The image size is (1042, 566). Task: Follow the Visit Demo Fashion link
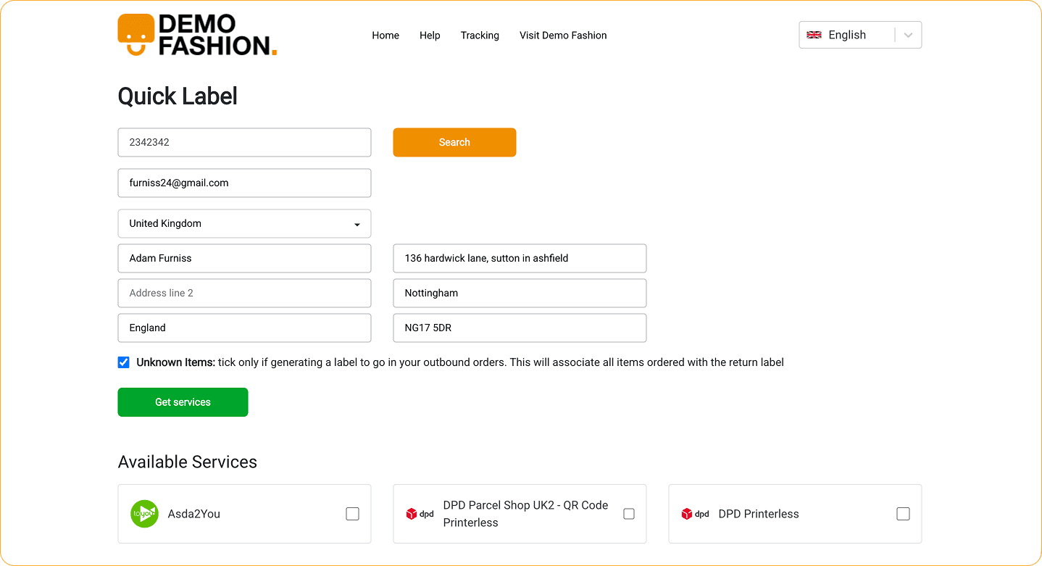563,36
